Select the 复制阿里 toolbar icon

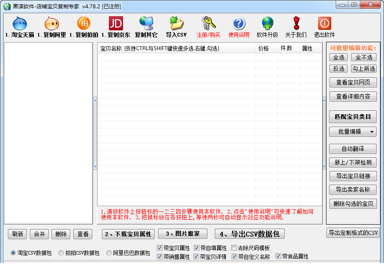tap(52, 24)
